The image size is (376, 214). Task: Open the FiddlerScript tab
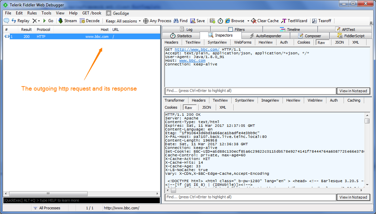351,36
